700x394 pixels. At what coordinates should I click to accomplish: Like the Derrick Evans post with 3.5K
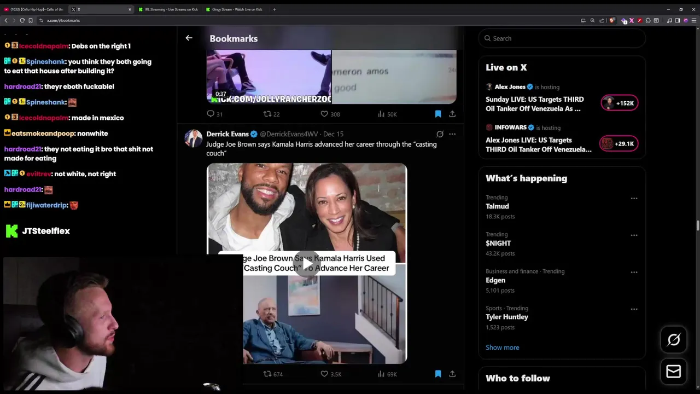(324, 374)
